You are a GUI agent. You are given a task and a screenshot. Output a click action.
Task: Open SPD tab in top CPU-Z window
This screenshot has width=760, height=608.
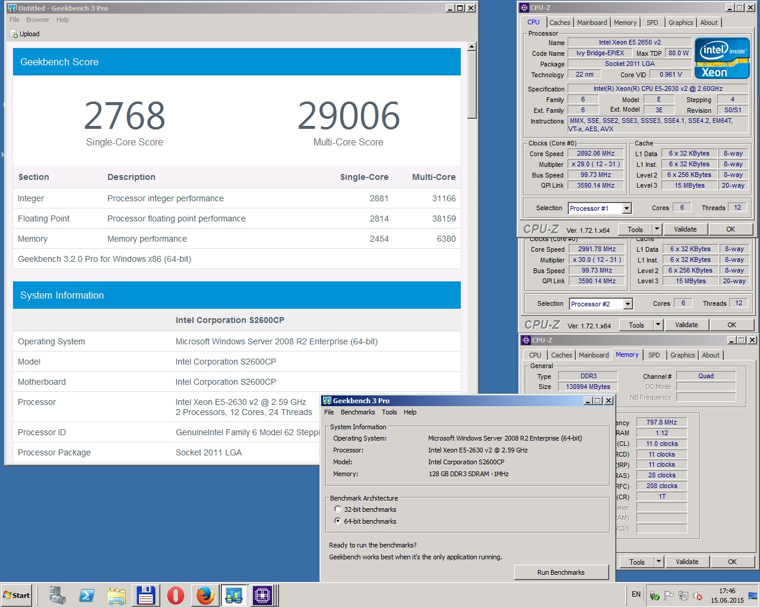652,23
